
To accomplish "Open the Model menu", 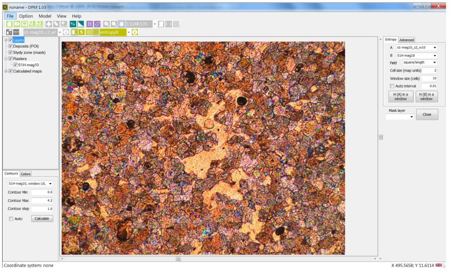I will point(44,16).
